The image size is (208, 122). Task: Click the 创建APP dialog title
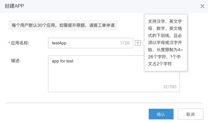pos(14,6)
